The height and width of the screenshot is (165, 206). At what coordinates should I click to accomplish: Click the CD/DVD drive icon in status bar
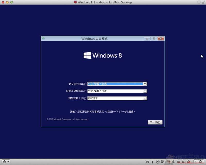(158, 162)
